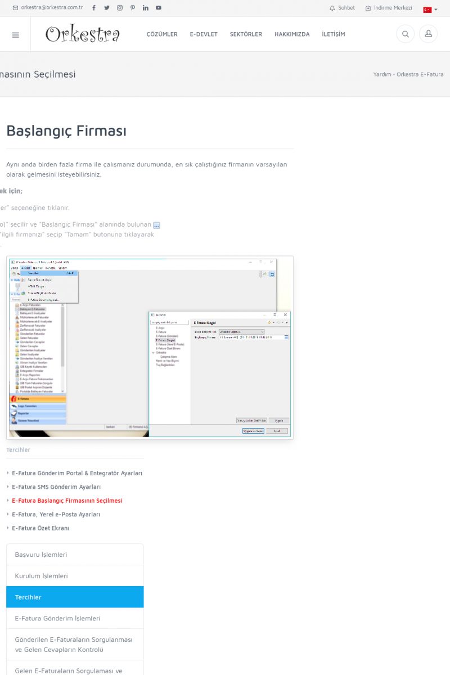The height and width of the screenshot is (675, 450).
Task: Open the SEKTÖRLER menu
Action: click(246, 34)
